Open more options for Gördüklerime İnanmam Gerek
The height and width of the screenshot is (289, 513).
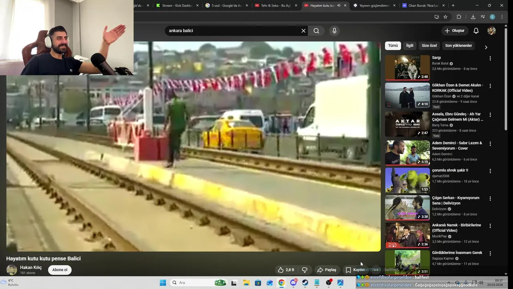[490, 253]
